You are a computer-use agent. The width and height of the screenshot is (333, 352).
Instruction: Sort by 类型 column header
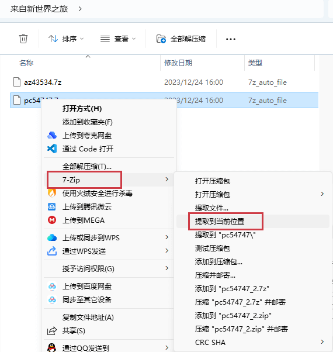255,63
